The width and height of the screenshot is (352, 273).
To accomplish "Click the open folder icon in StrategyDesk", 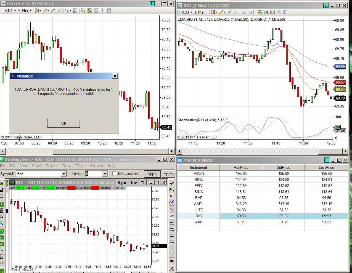I will pos(1,183).
